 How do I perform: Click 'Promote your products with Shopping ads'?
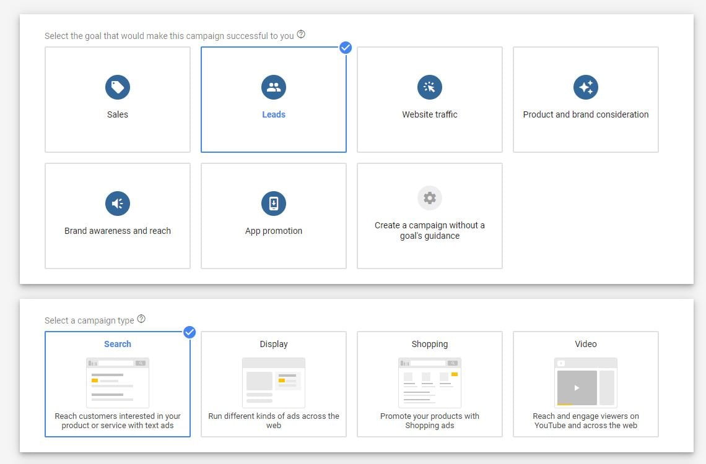(x=430, y=421)
